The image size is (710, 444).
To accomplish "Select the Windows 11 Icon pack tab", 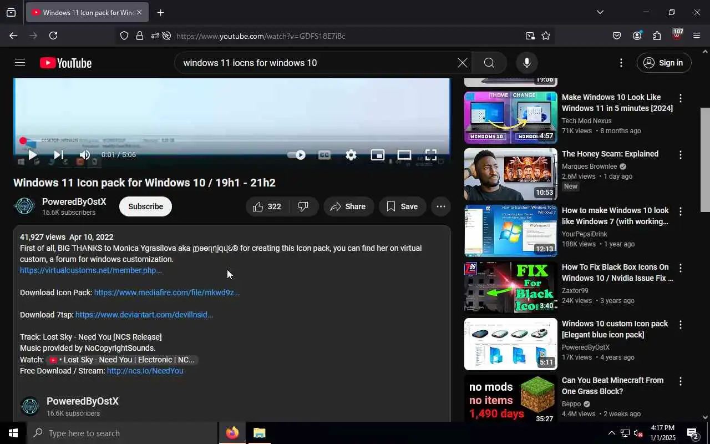I will 87,12.
